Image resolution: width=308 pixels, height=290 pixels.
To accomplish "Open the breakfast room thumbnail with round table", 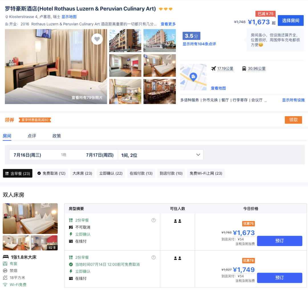I will point(125,91).
